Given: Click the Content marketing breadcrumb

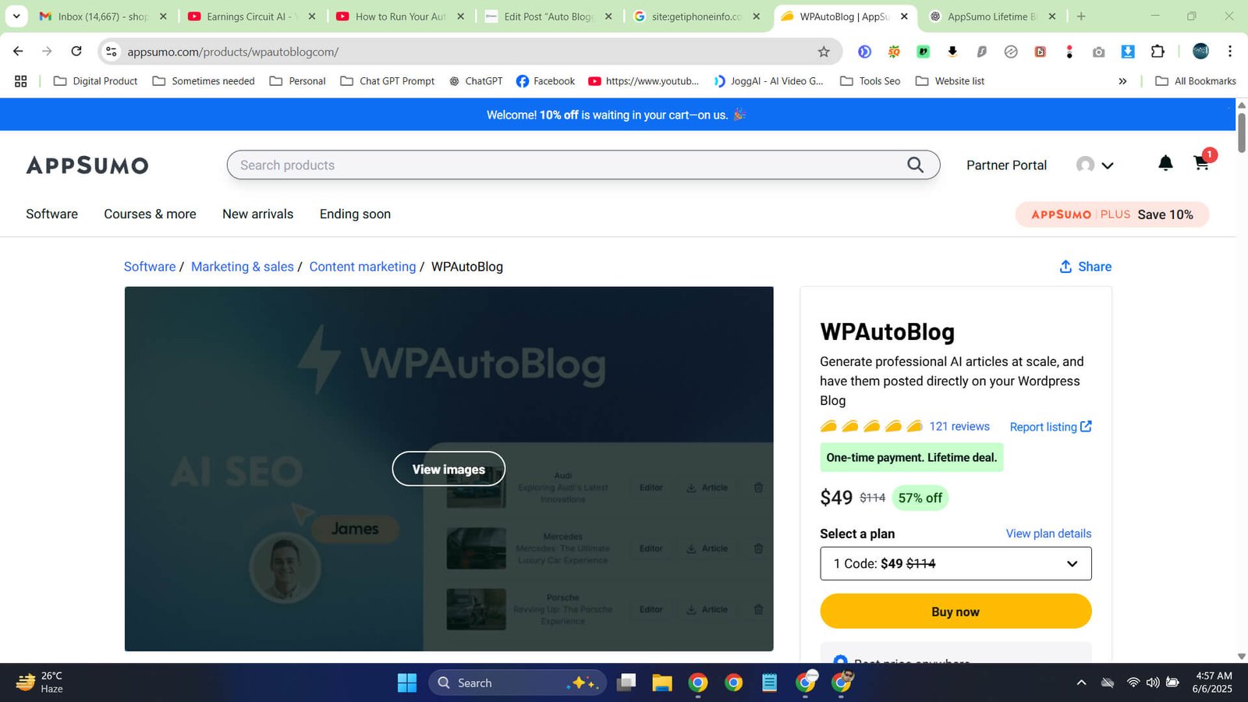Looking at the screenshot, I should click(x=363, y=267).
